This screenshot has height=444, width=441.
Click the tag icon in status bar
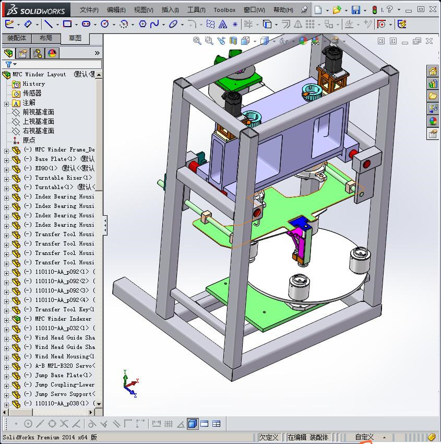click(x=432, y=438)
